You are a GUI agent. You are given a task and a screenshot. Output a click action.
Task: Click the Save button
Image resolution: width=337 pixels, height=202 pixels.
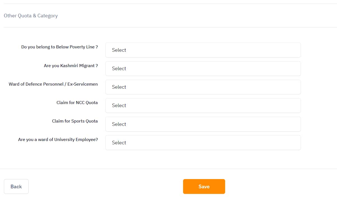(x=204, y=186)
